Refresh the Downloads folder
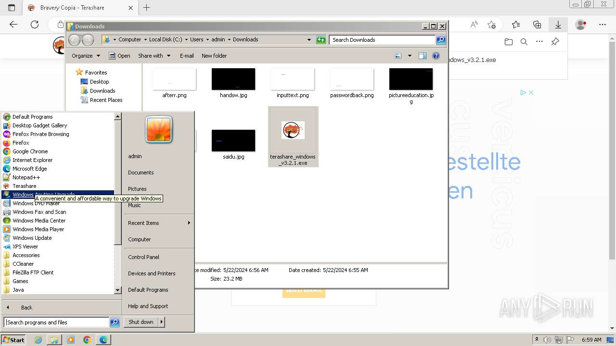Screen dimensions: 616x346 tap(321, 40)
